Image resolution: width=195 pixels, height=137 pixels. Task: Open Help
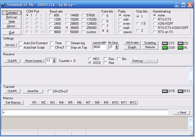click(12, 22)
